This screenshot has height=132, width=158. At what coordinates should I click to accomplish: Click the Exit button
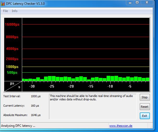click(x=145, y=116)
